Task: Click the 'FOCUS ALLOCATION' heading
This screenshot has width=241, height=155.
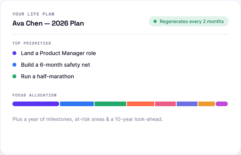Action: coord(35,95)
